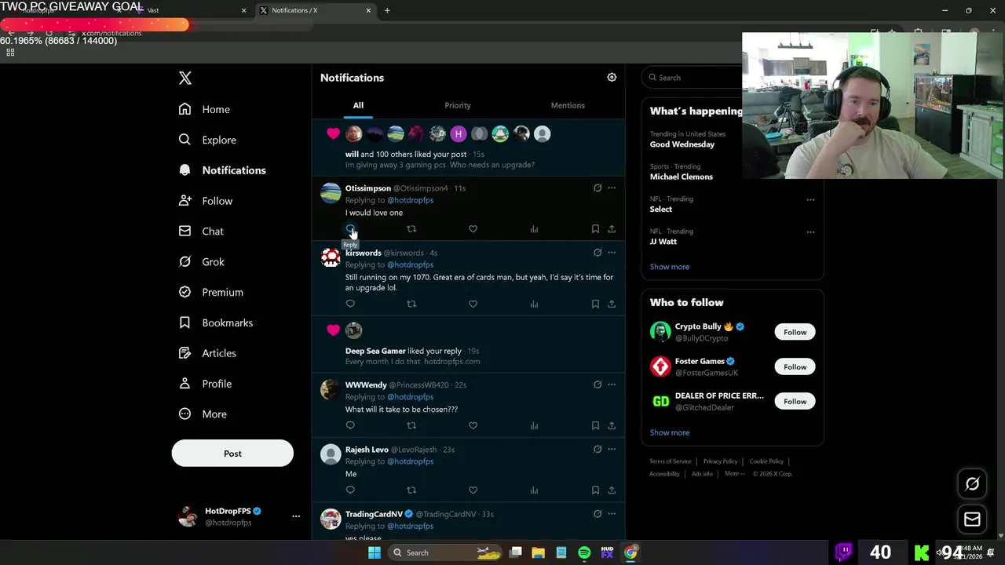Reply to kirswords' comment
The image size is (1005, 565).
[x=350, y=304]
